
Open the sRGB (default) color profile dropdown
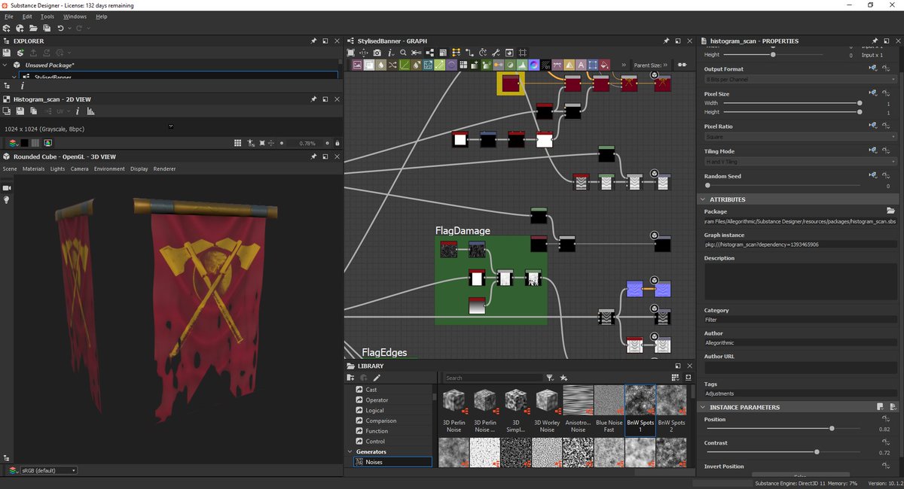49,470
